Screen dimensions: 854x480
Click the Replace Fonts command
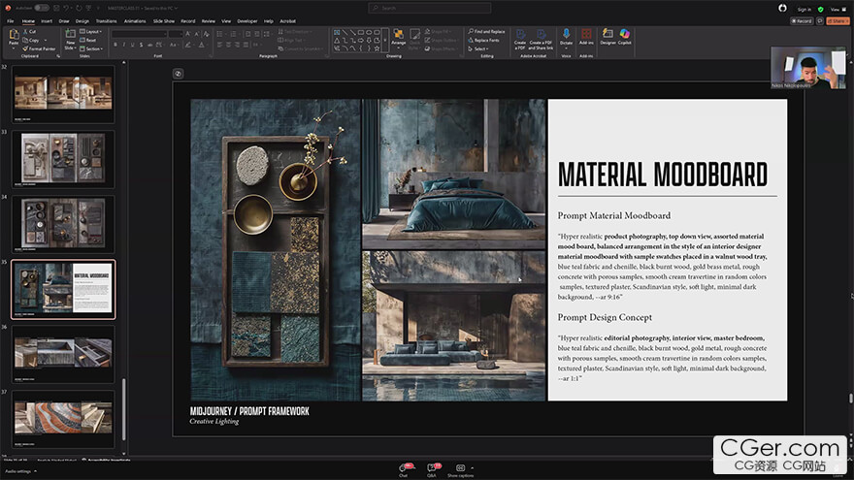tap(483, 41)
